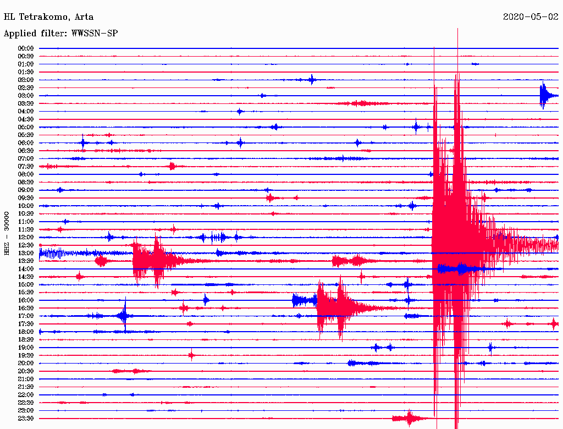Select the 03:30 time label
This screenshot has width=563, height=429.
coord(25,104)
